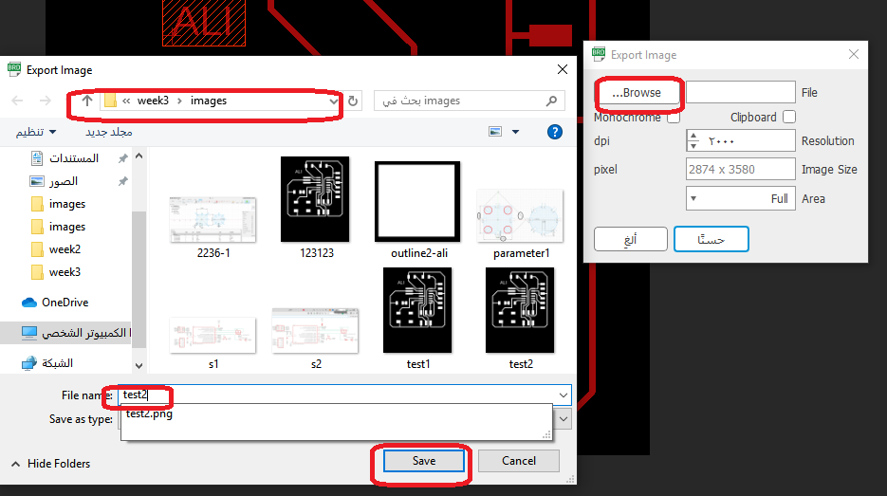Select the 2236-1 file thumbnail

pyautogui.click(x=213, y=220)
